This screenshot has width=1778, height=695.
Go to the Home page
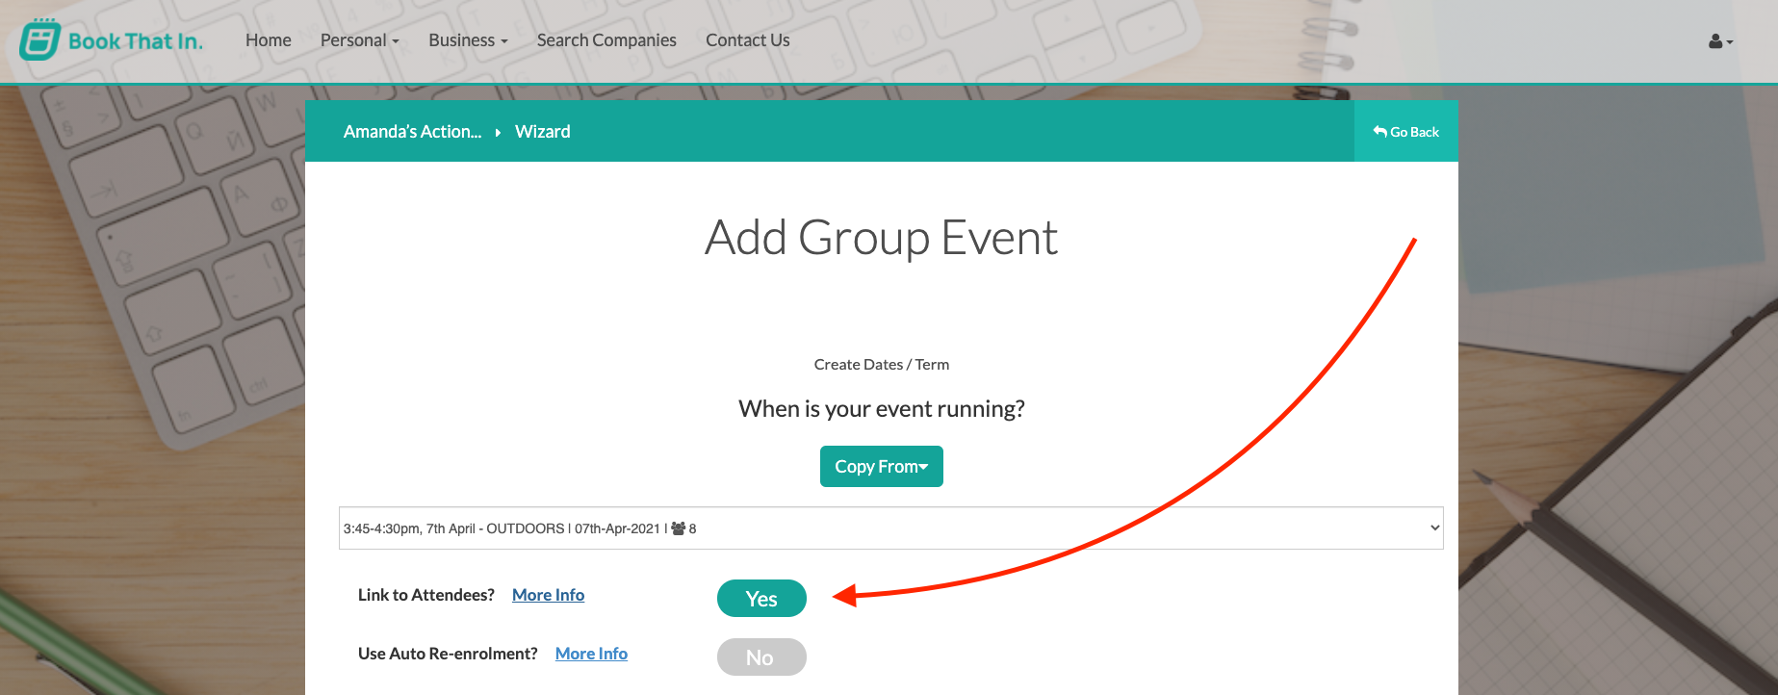click(269, 40)
